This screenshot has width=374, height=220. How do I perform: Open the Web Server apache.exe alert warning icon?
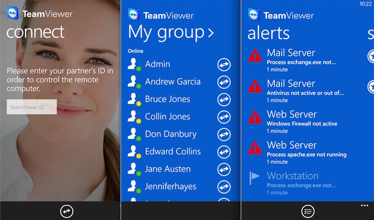255,148
